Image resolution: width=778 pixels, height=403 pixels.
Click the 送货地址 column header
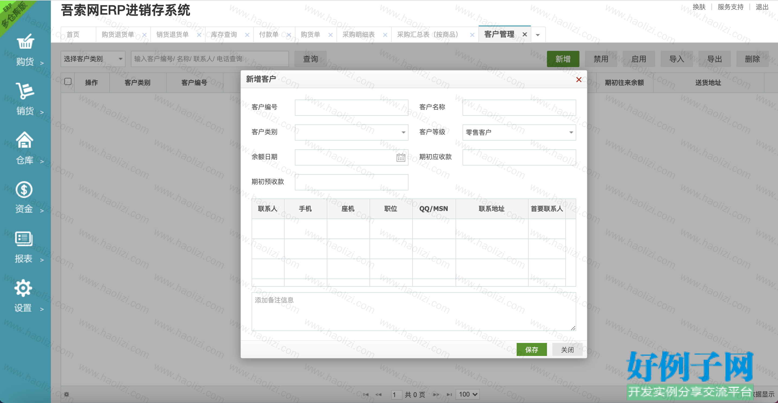pos(708,83)
